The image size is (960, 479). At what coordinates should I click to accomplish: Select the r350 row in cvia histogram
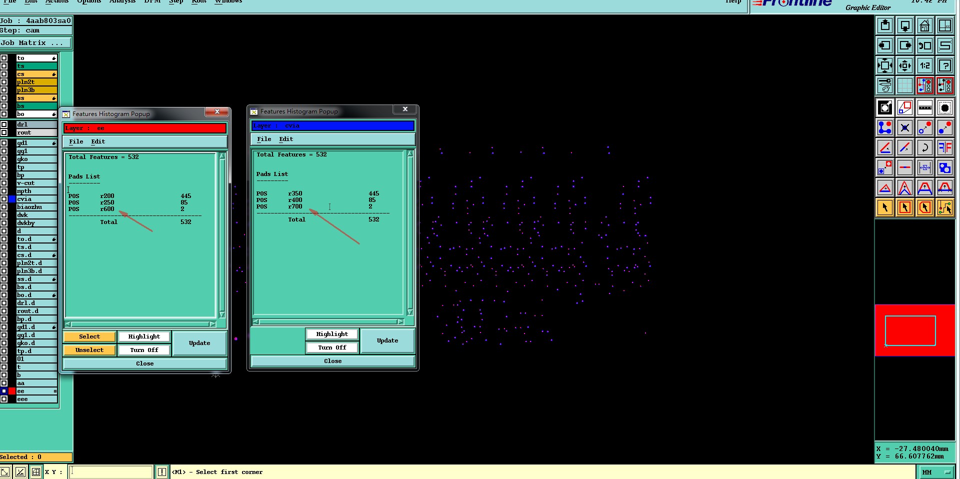click(318, 193)
